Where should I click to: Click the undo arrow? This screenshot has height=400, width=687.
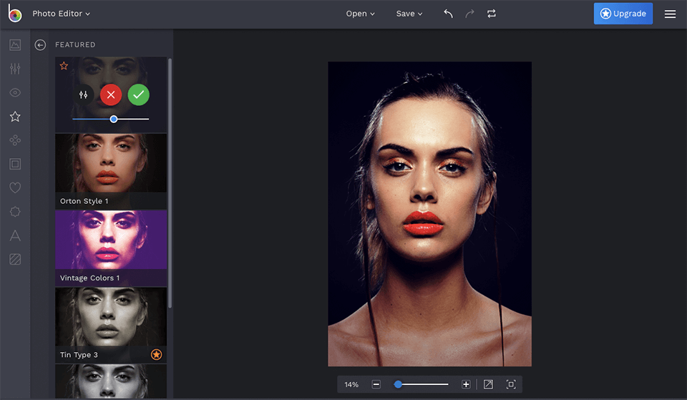[x=448, y=14]
